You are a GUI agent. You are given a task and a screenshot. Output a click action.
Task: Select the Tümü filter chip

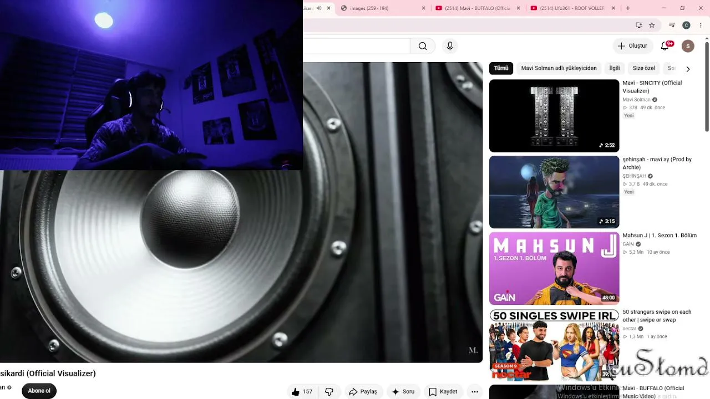501,68
